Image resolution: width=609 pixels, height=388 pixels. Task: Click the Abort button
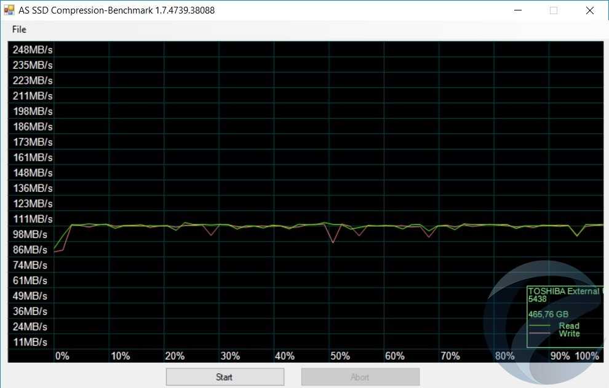[360, 377]
